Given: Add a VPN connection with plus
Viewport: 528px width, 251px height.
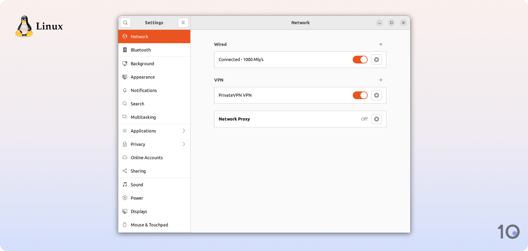Looking at the screenshot, I should tap(381, 80).
